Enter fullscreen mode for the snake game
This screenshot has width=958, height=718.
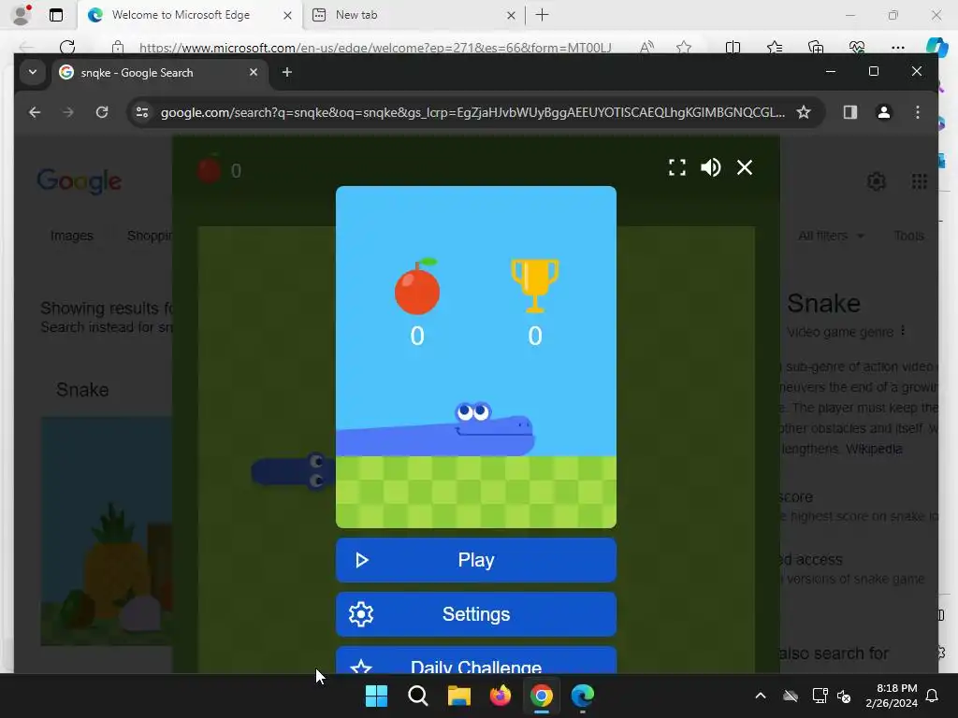(x=677, y=167)
